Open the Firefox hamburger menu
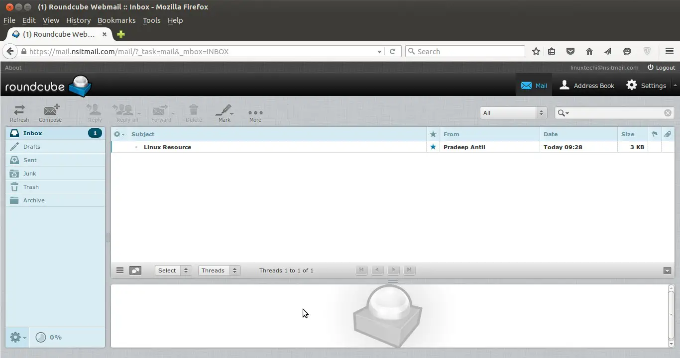Image resolution: width=680 pixels, height=358 pixels. tap(670, 51)
